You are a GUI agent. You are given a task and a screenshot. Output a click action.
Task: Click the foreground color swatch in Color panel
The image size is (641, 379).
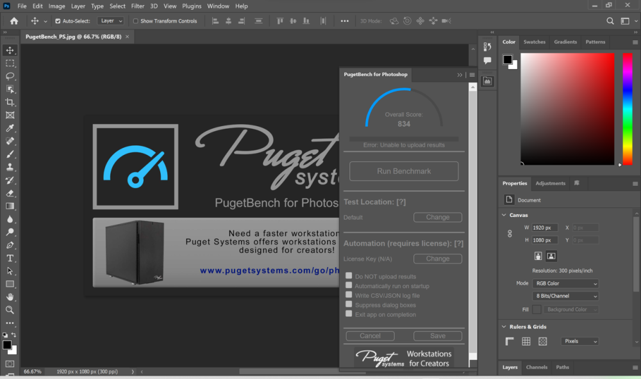tap(507, 60)
